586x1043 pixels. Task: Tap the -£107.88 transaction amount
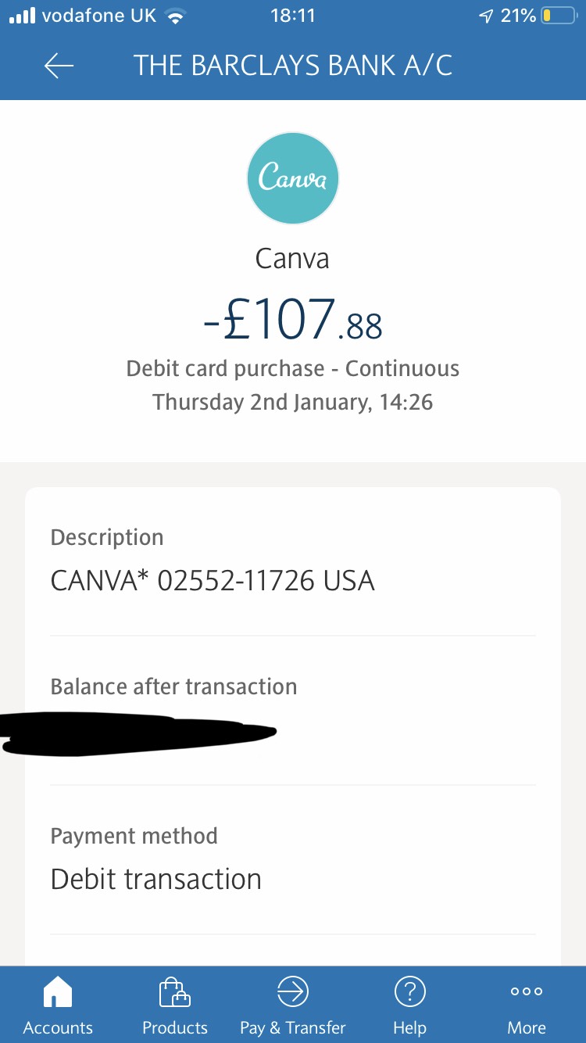pos(293,320)
